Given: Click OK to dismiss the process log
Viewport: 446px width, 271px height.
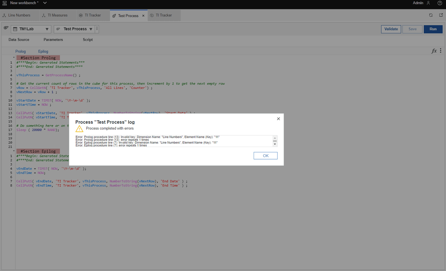Looking at the screenshot, I should click(265, 156).
